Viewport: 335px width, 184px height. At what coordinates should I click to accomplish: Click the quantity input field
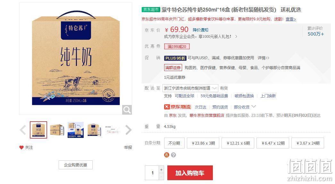pyautogui.click(x=152, y=173)
